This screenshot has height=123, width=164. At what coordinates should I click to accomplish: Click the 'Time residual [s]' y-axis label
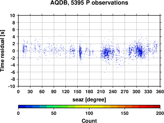tap(2, 51)
